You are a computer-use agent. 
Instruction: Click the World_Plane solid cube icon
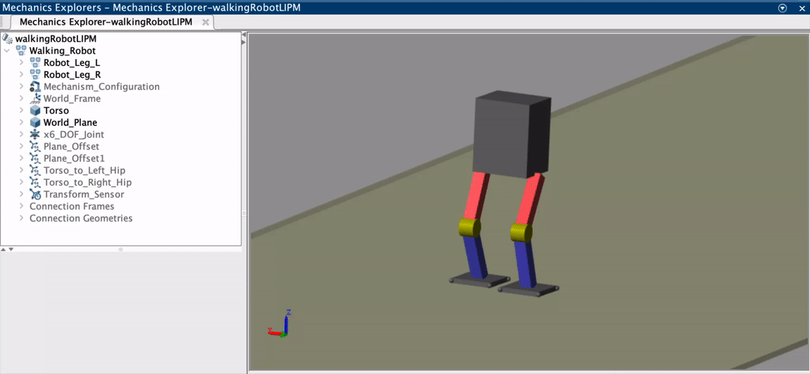[35, 122]
